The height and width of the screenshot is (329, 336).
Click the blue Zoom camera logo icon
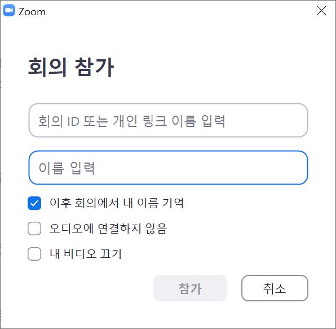(9, 10)
